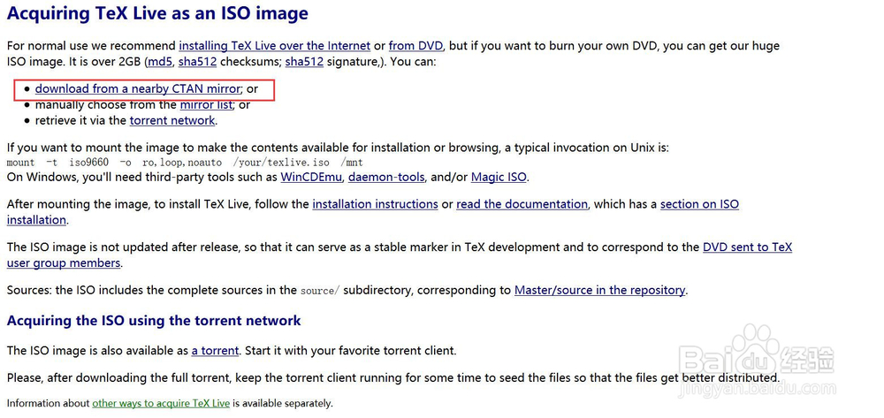This screenshot has width=884, height=418.
Task: Open the WinCDEmu link
Action: click(312, 178)
